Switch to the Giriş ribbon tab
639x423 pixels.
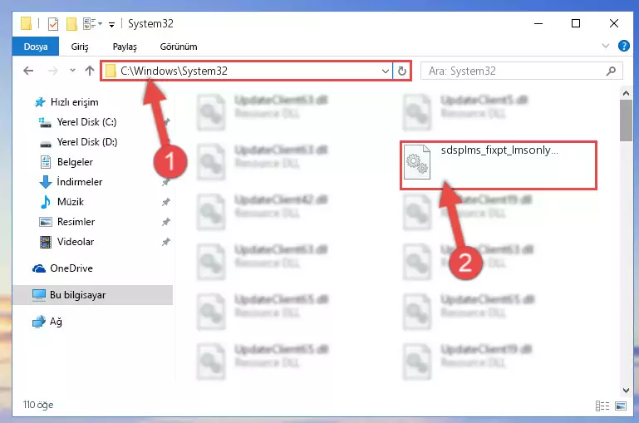click(x=80, y=47)
